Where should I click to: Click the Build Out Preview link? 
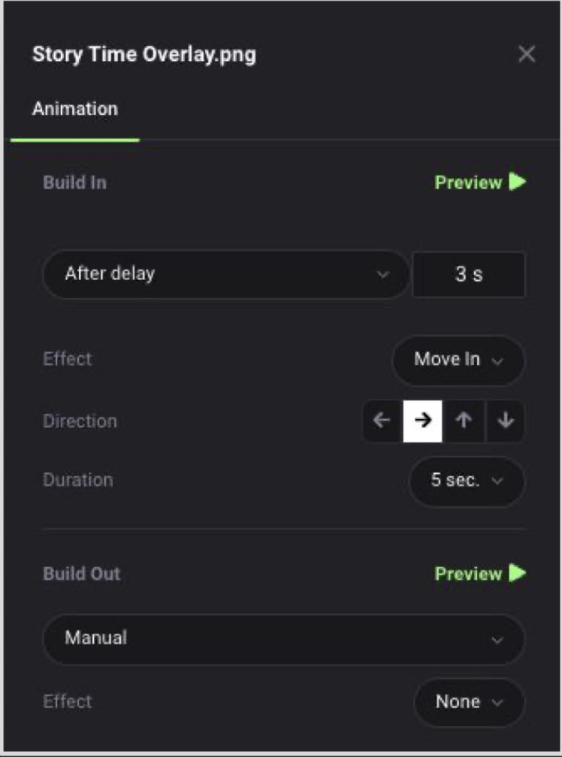[468, 574]
